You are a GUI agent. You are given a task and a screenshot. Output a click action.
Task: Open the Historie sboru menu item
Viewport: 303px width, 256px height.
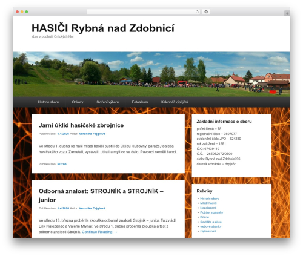click(48, 102)
